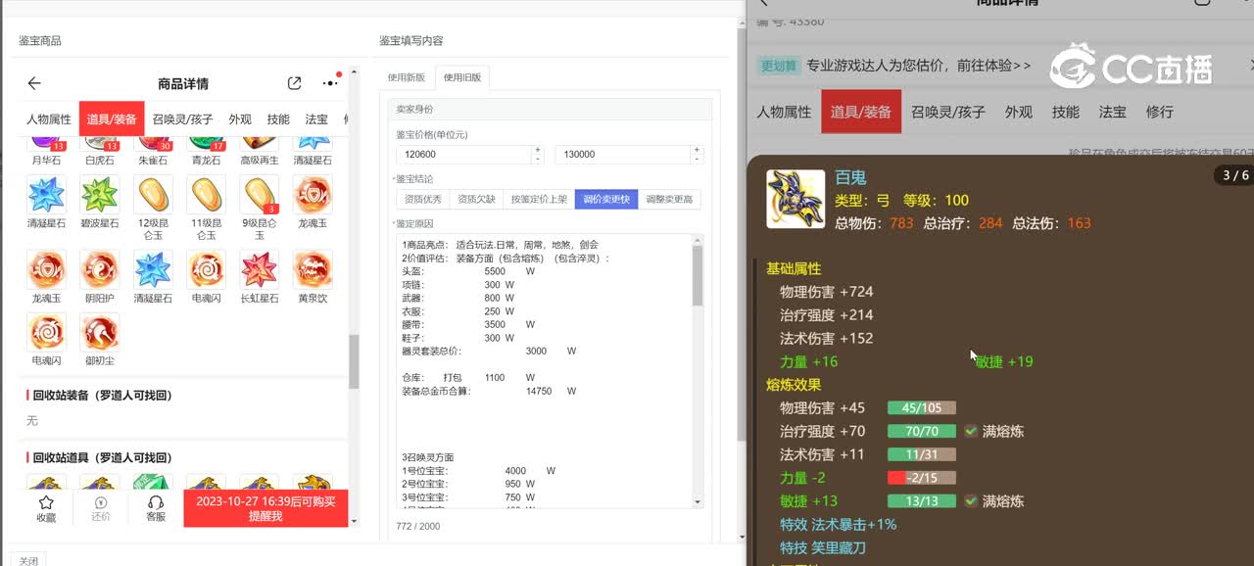Image resolution: width=1254 pixels, height=566 pixels.
Task: Select the 长虹星石 red gem item
Action: tap(259, 270)
